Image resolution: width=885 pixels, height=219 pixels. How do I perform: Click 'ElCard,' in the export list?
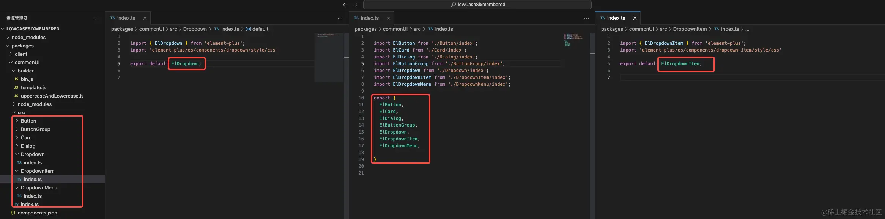pyautogui.click(x=389, y=112)
